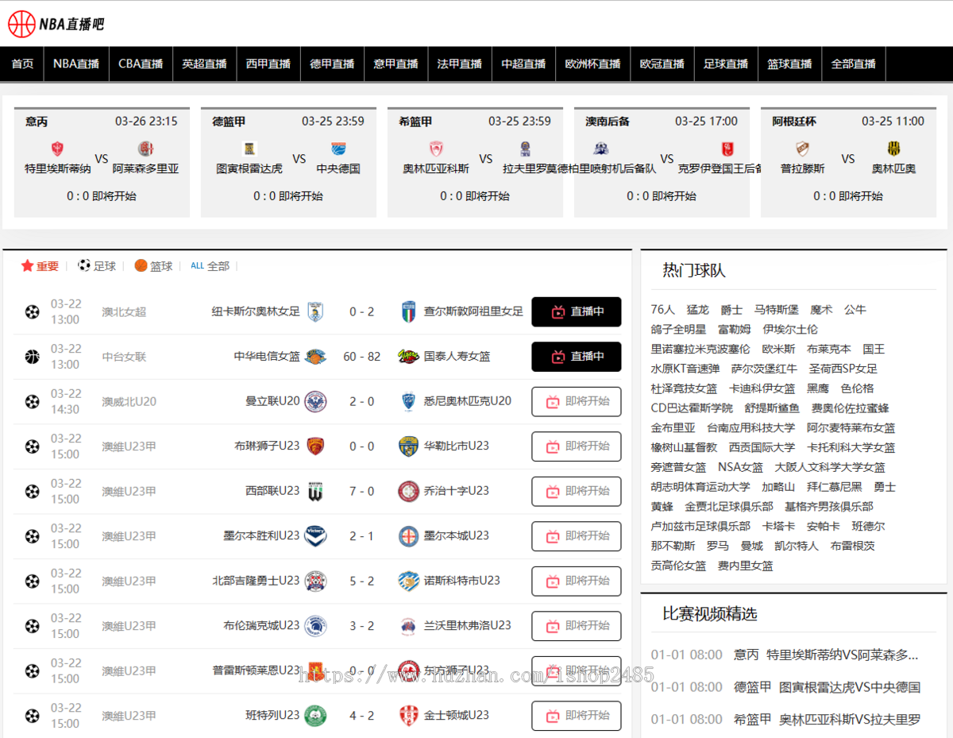Click 查尔斯敦阿祖里女足 team crest
Image resolution: width=953 pixels, height=738 pixels.
point(409,312)
